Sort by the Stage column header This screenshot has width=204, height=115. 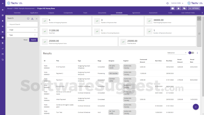[99, 61]
